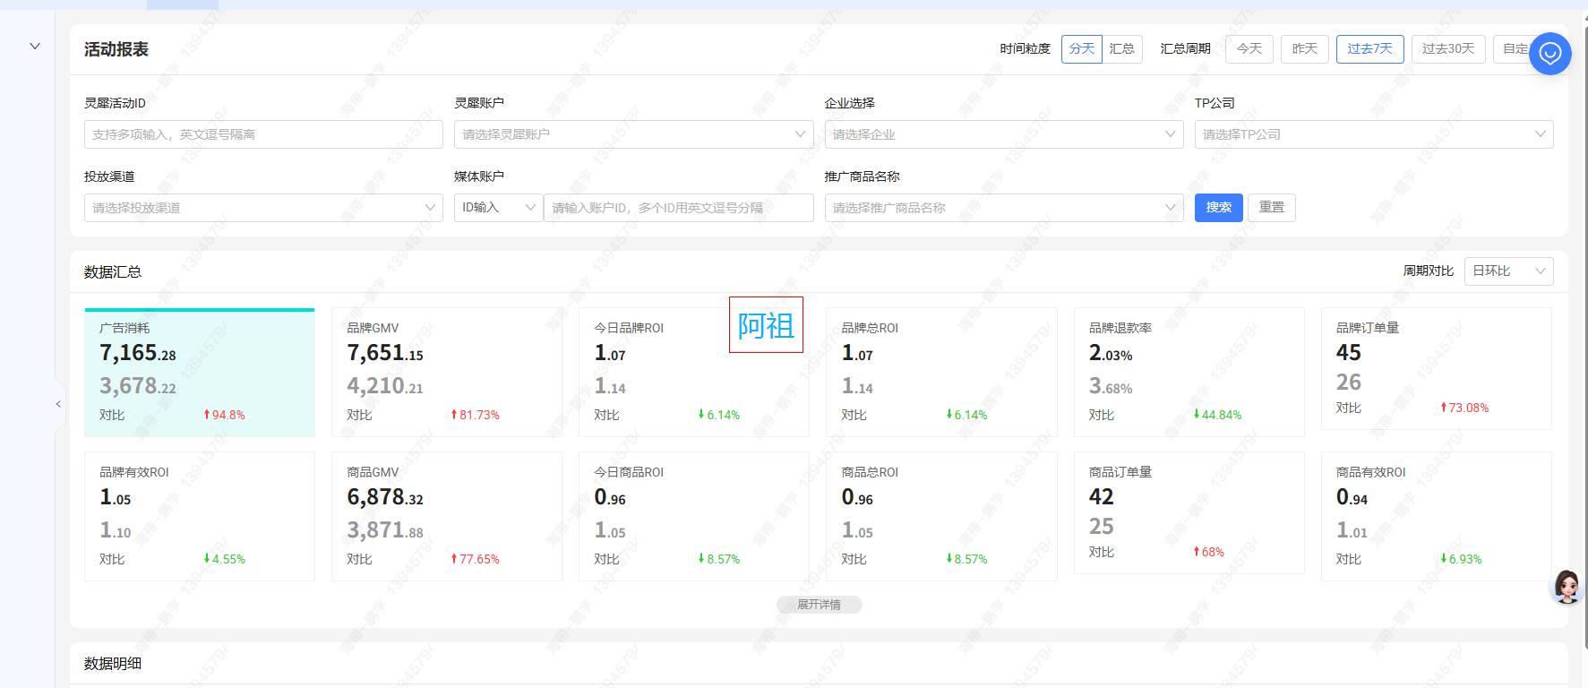Open the TP公司 selection dropdown
The width and height of the screenshot is (1588, 688).
pos(1373,134)
